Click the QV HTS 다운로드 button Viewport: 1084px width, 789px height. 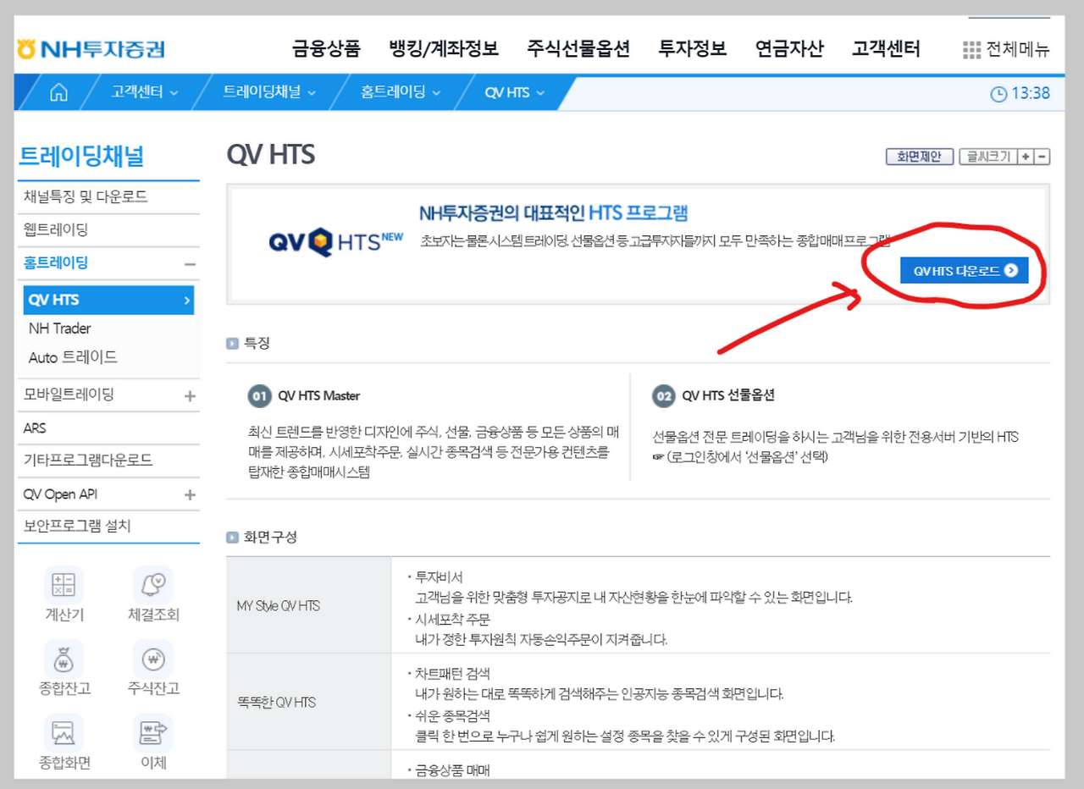(965, 270)
